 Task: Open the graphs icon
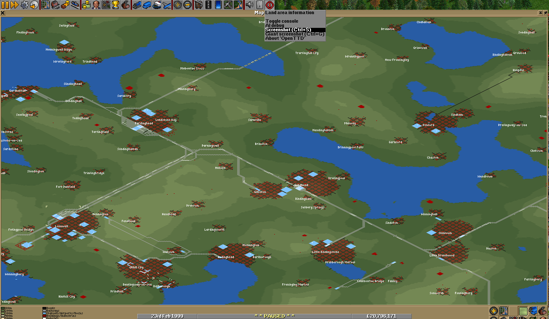[106, 5]
